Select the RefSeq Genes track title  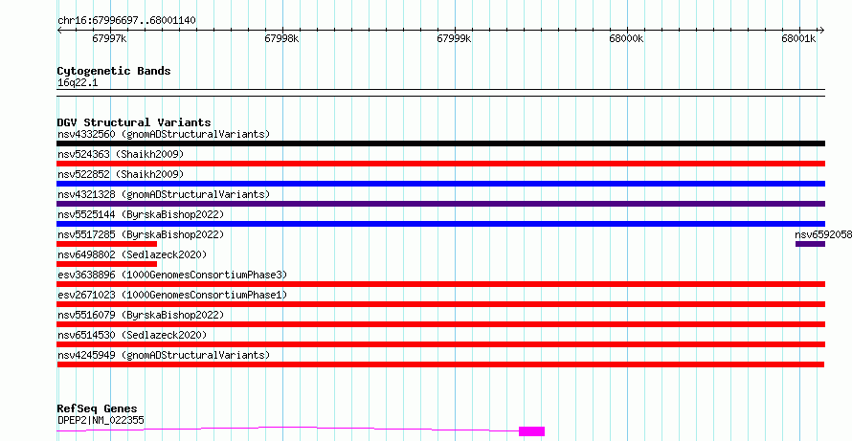(98, 409)
